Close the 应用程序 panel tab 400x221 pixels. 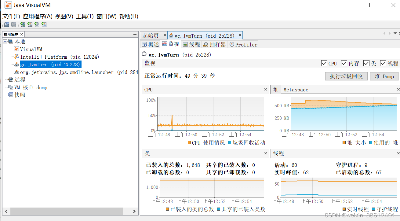[21, 35]
